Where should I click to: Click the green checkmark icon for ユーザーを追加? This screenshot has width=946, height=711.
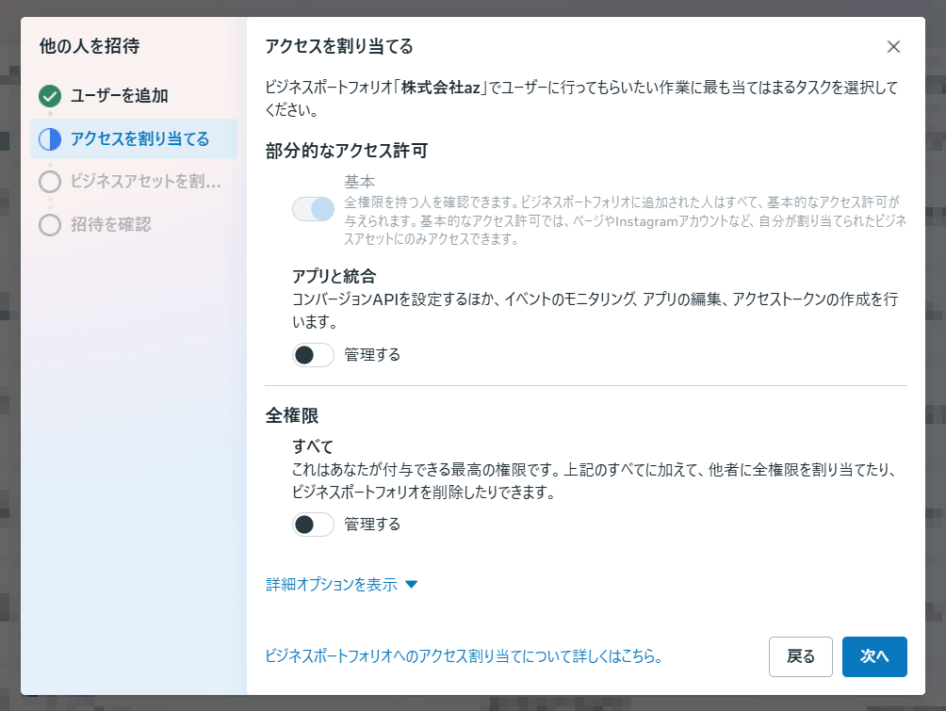50,95
